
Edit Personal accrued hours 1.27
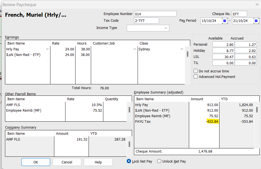246,45
